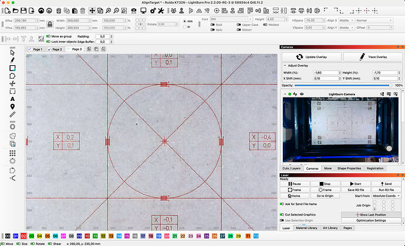The image size is (405, 246).
Task: Click the Go to Origin button
Action: pos(325,196)
